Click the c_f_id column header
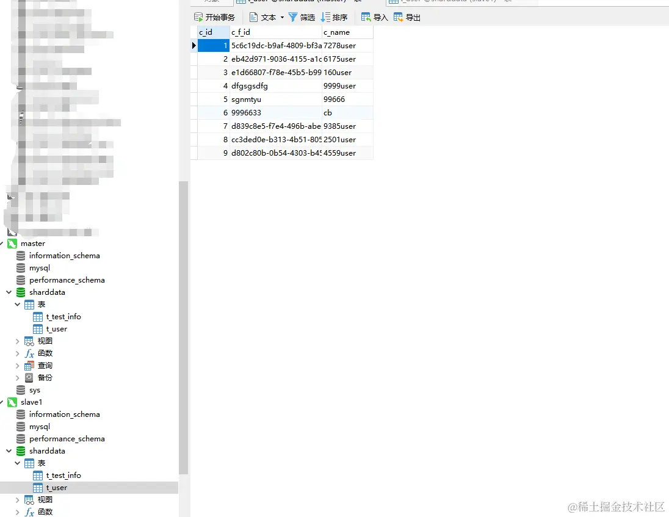This screenshot has height=517, width=669. click(x=276, y=32)
